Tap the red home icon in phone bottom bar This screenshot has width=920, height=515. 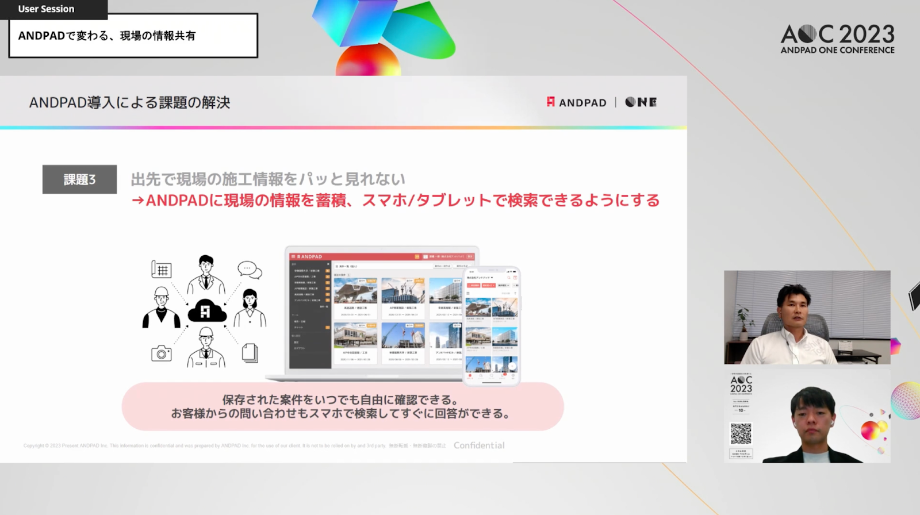(470, 375)
